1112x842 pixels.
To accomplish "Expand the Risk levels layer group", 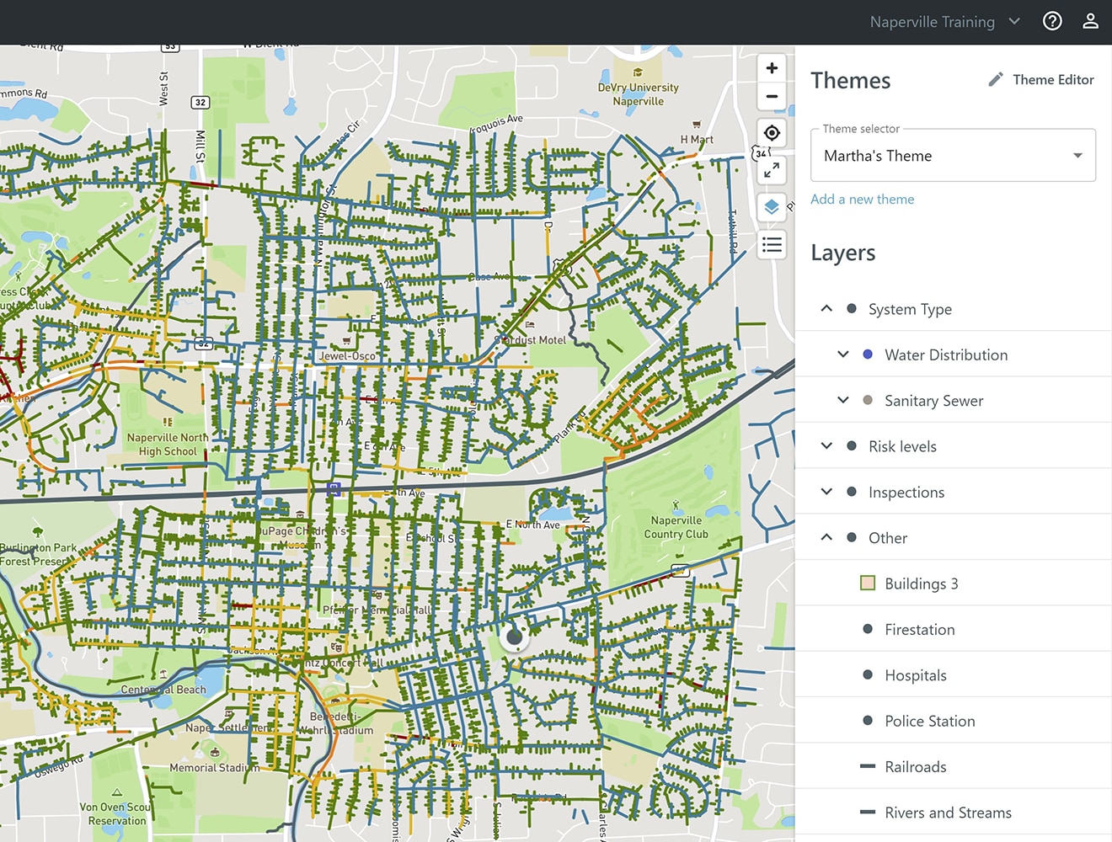I will coord(826,446).
